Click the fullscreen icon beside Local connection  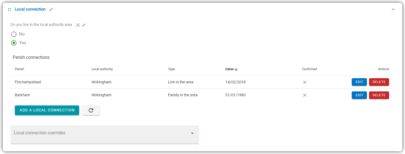pos(9,9)
